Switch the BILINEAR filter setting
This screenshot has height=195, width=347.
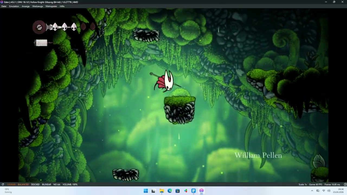pos(46,184)
